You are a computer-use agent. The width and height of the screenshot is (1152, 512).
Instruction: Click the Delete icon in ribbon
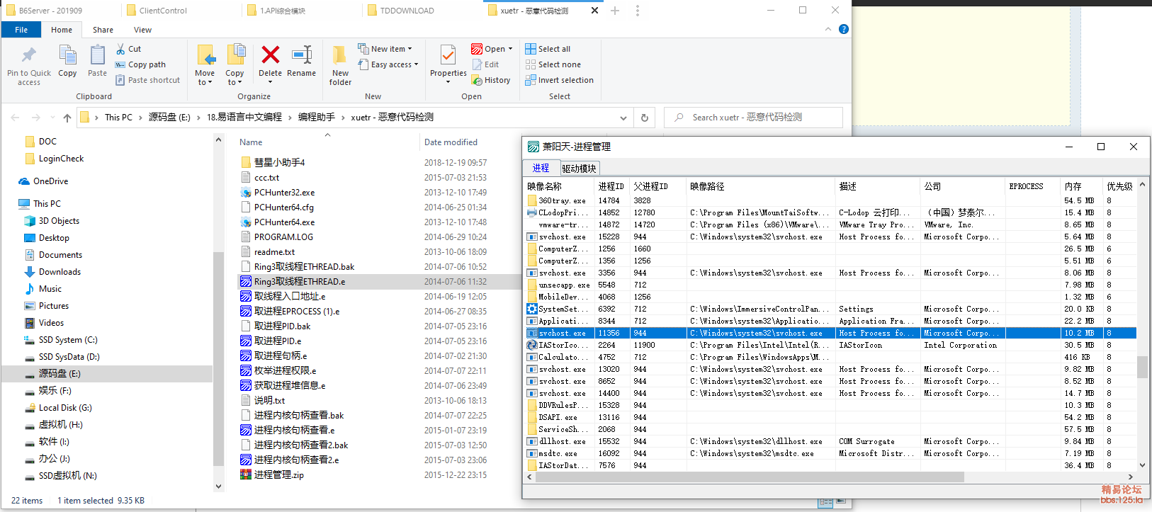(x=270, y=57)
